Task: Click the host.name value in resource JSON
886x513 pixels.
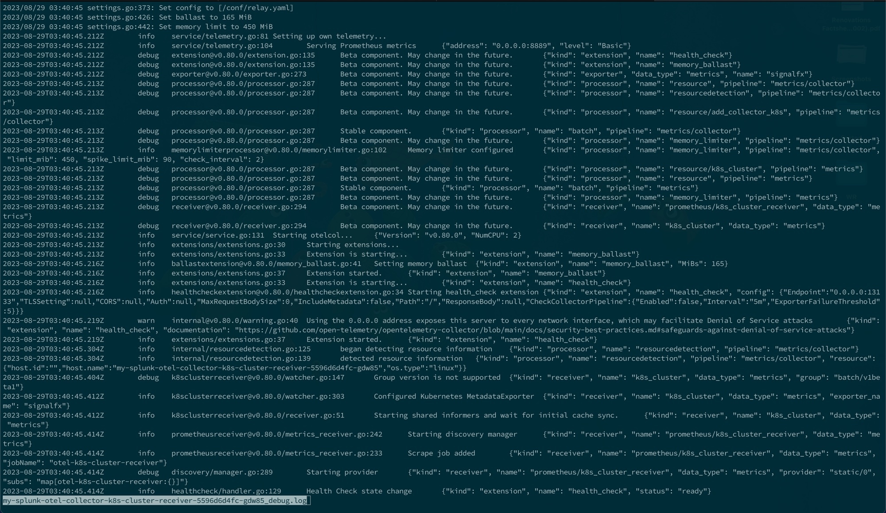Action: pos(247,368)
